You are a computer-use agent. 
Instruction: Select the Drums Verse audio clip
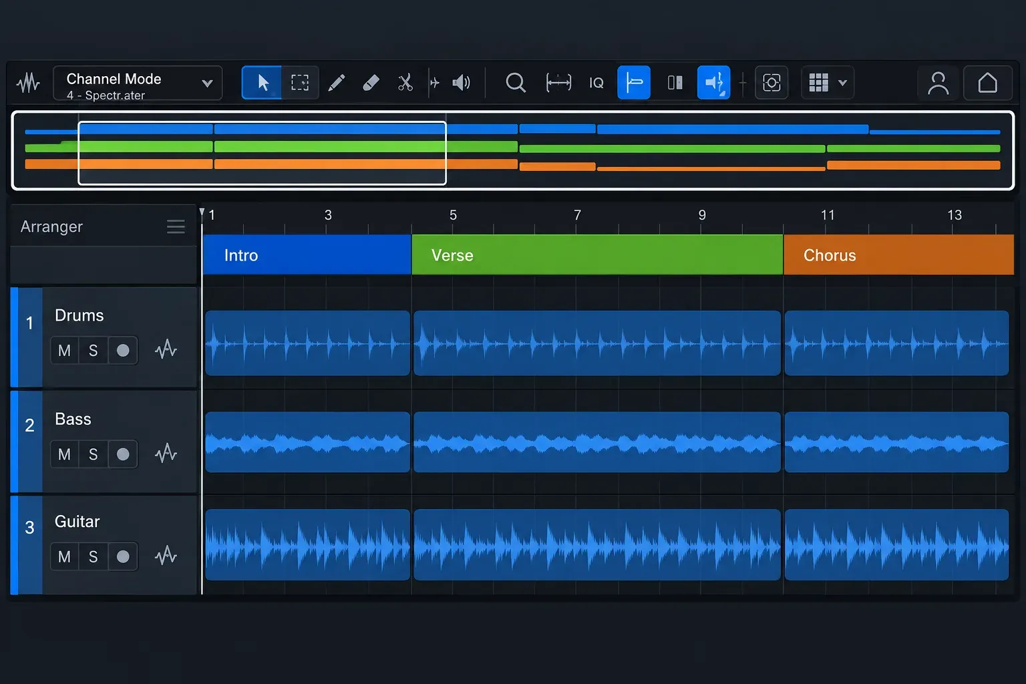pyautogui.click(x=597, y=343)
